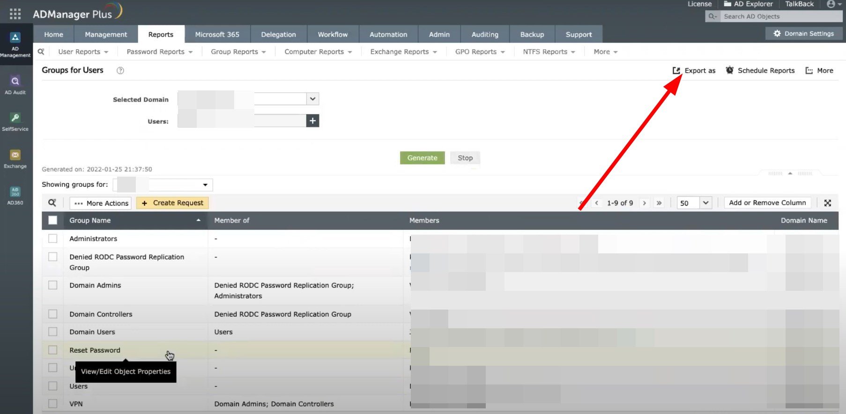Open Exchange sidebar module
The width and height of the screenshot is (846, 414).
point(15,159)
